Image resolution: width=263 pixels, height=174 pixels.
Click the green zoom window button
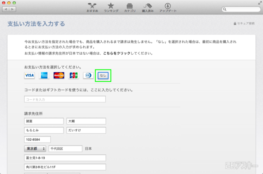pos(14,3)
